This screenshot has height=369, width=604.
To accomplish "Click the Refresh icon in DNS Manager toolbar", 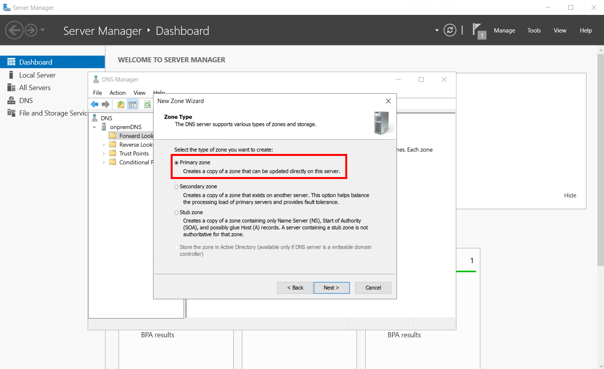I will [x=147, y=104].
